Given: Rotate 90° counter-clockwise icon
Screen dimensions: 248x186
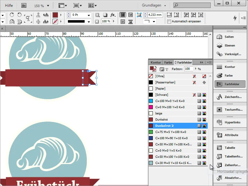Looking at the screenshot, I should pyautogui.click(x=19, y=15).
